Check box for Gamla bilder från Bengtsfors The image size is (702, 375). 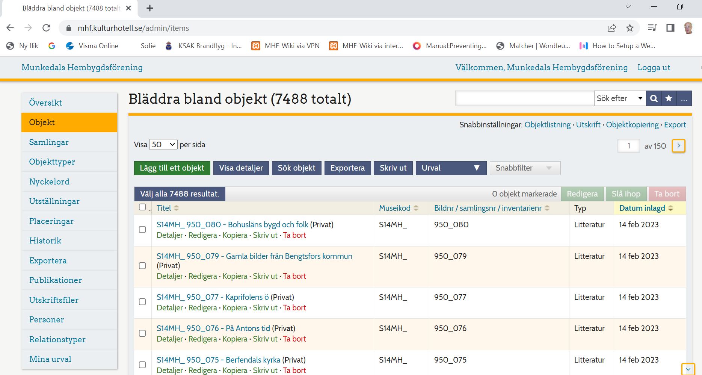point(142,266)
